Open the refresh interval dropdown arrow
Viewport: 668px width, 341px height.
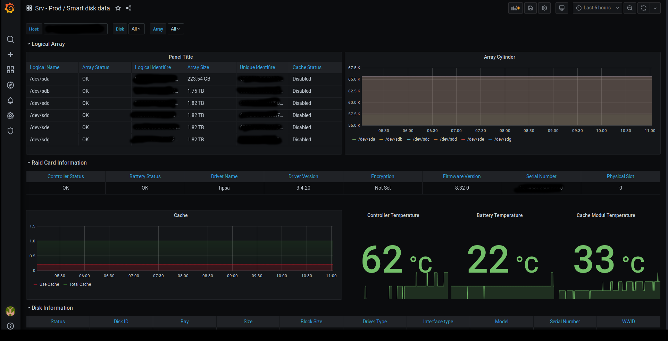[x=655, y=8]
